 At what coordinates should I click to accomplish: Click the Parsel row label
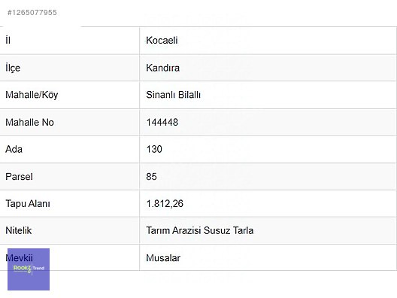click(19, 177)
